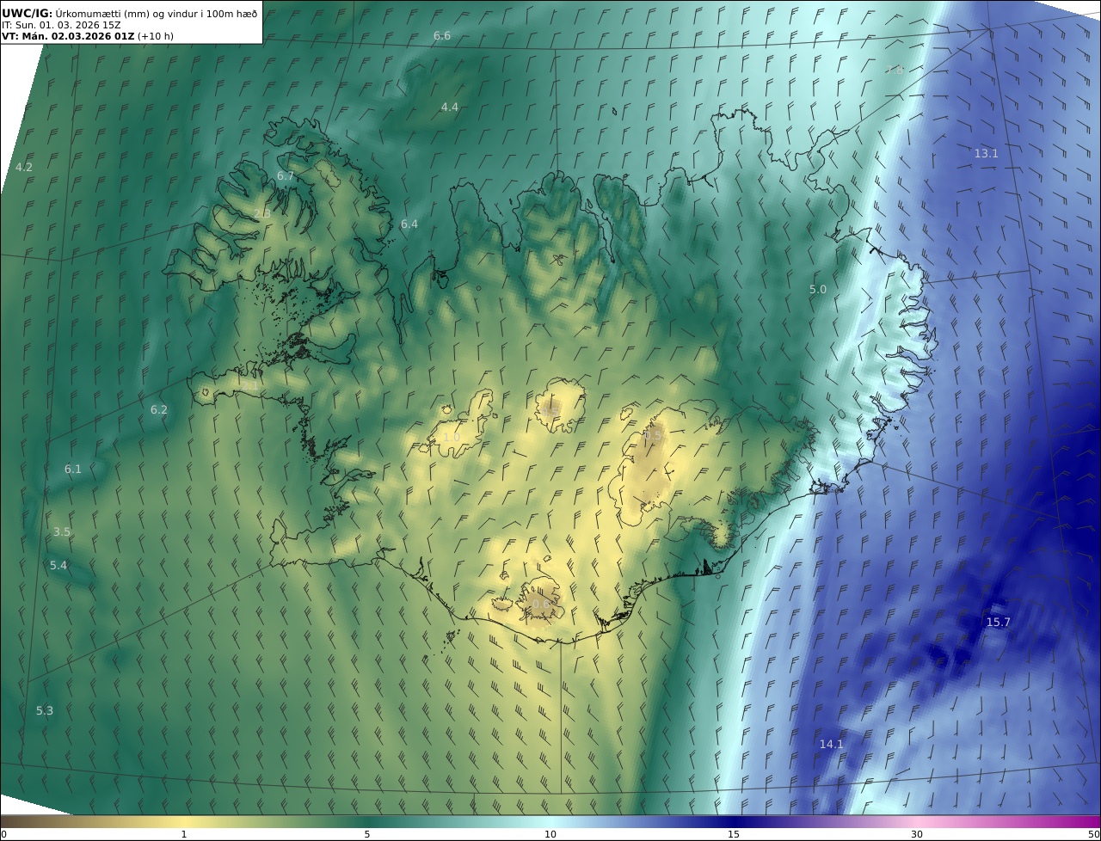The width and height of the screenshot is (1101, 841).
Task: Click the title line starting "UWC/IG: Úrkomumætti (mm)"
Action: click(x=131, y=13)
